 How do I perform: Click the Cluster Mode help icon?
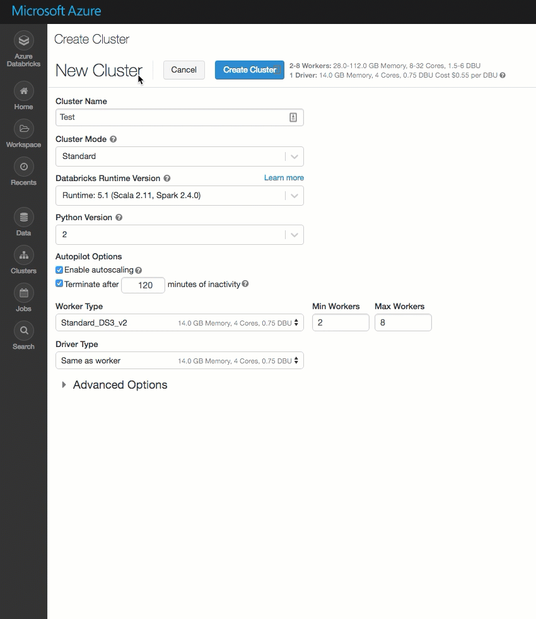click(x=112, y=139)
